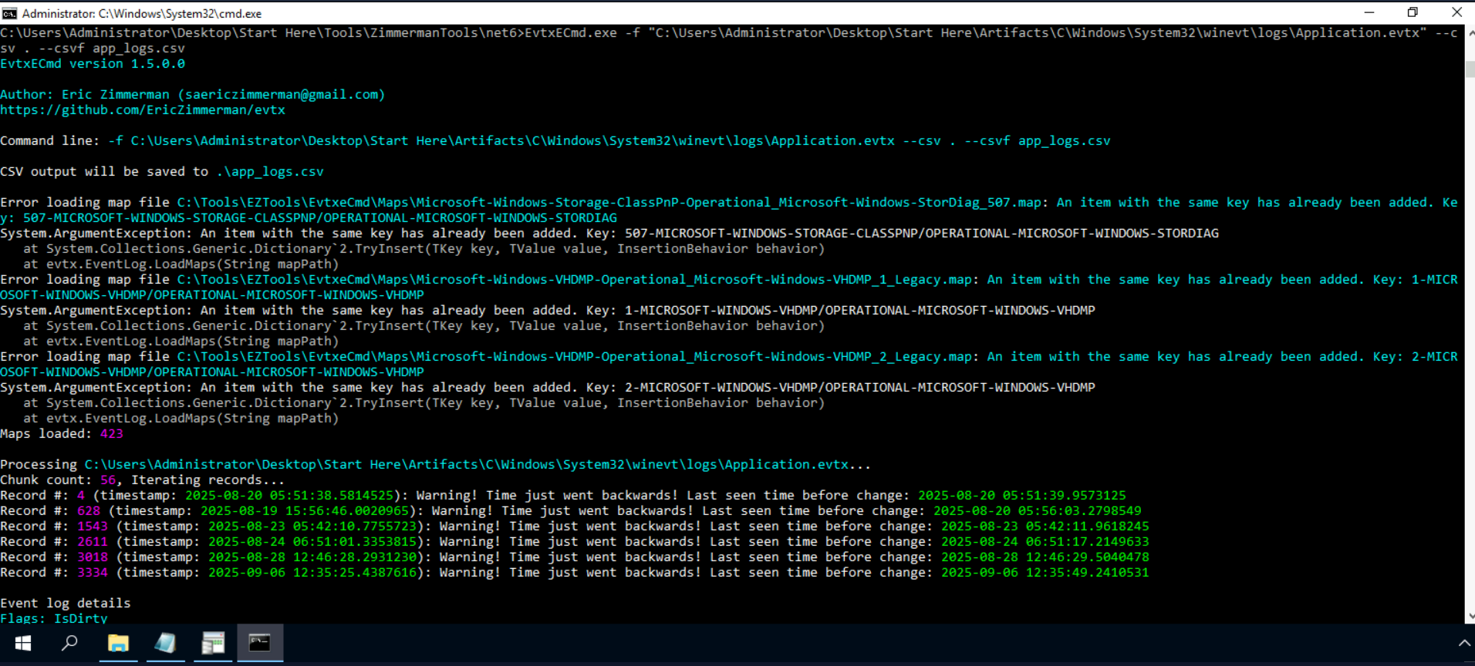This screenshot has width=1475, height=666.
Task: Click the 'Command line:' label
Action: pyautogui.click(x=49, y=140)
